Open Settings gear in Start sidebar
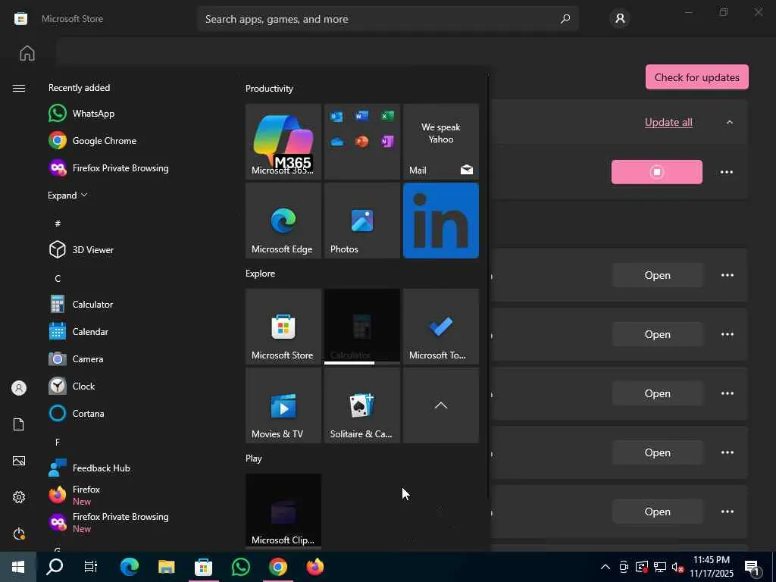 click(x=19, y=497)
